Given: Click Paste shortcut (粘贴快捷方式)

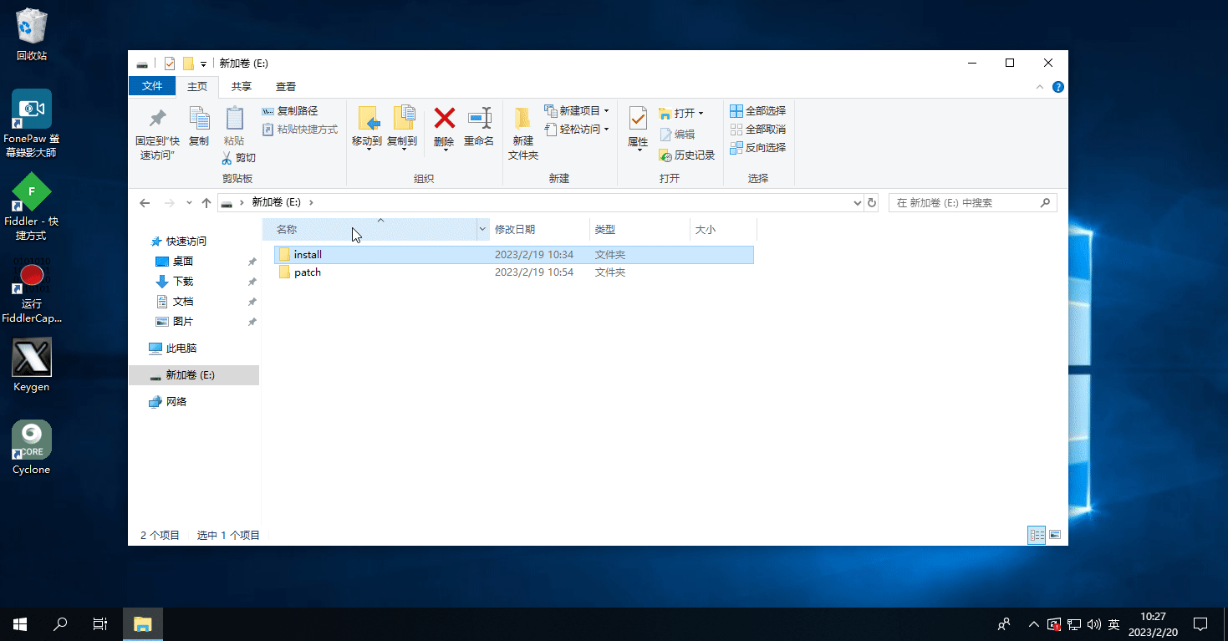Looking at the screenshot, I should click(300, 130).
